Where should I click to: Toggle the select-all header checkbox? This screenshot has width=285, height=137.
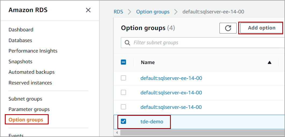[124, 62]
